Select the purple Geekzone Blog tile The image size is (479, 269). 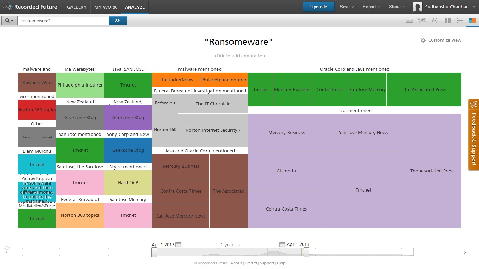[128, 117]
